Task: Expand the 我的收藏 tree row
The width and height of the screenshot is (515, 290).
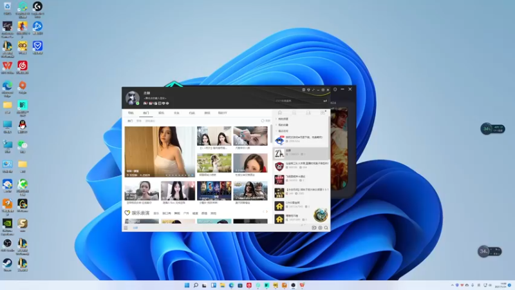Action: click(301, 125)
